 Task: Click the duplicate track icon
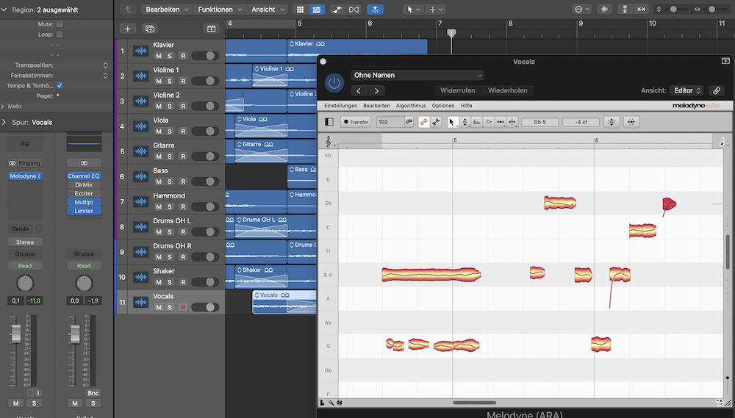tap(150, 29)
